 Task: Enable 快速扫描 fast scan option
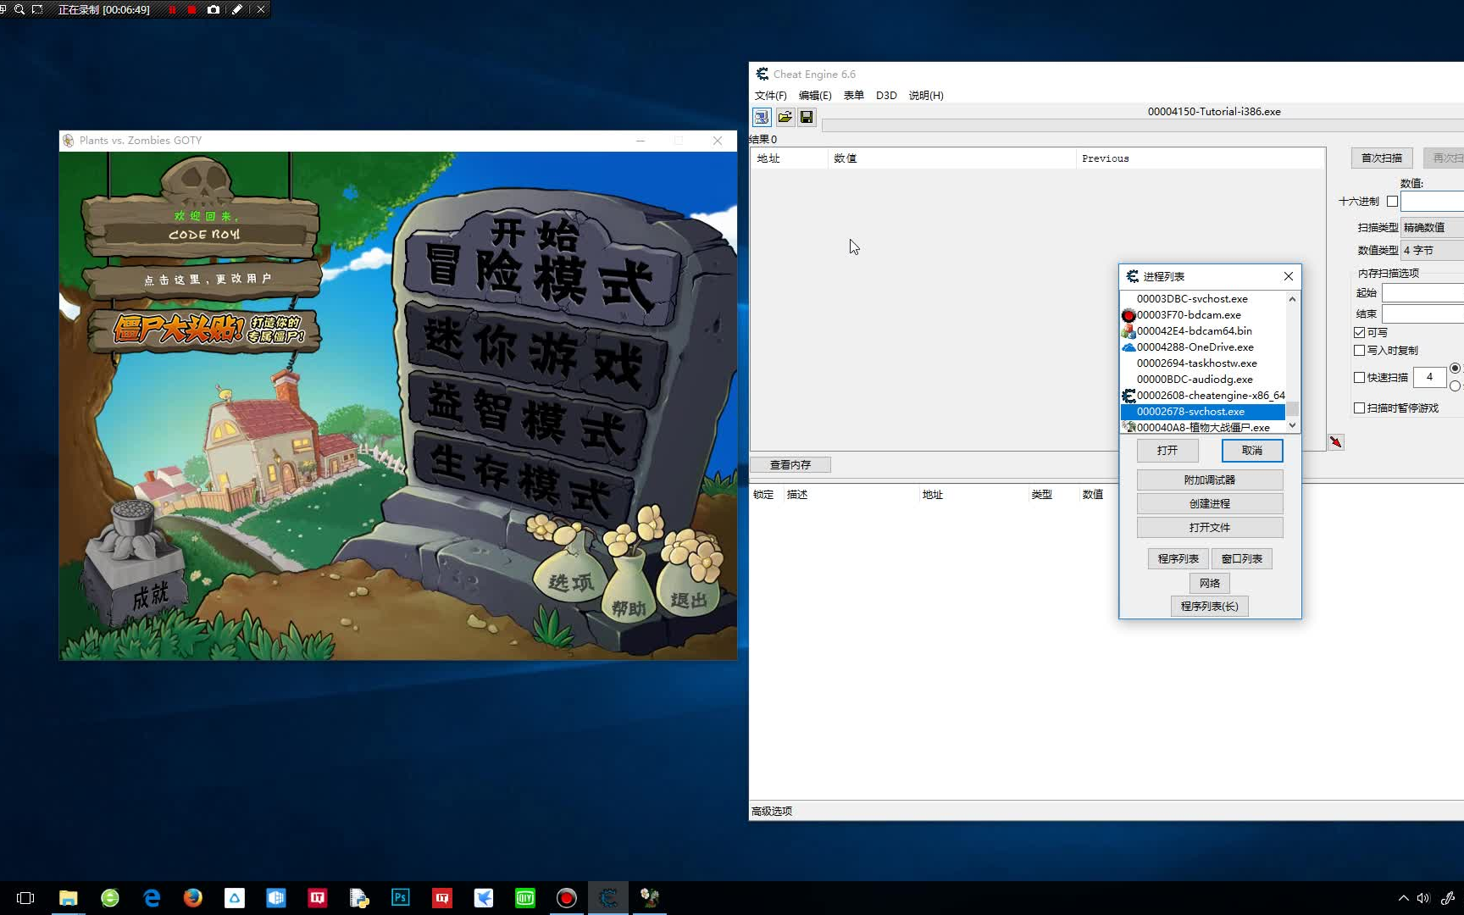click(1359, 377)
